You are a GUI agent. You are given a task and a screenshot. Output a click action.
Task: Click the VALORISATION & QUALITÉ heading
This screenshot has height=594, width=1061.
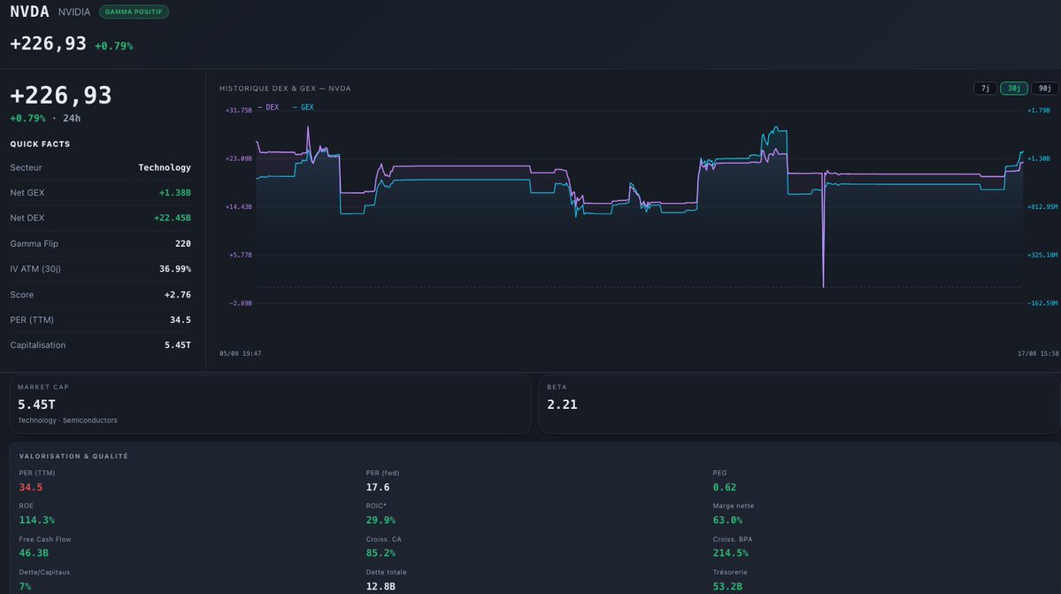tap(73, 456)
